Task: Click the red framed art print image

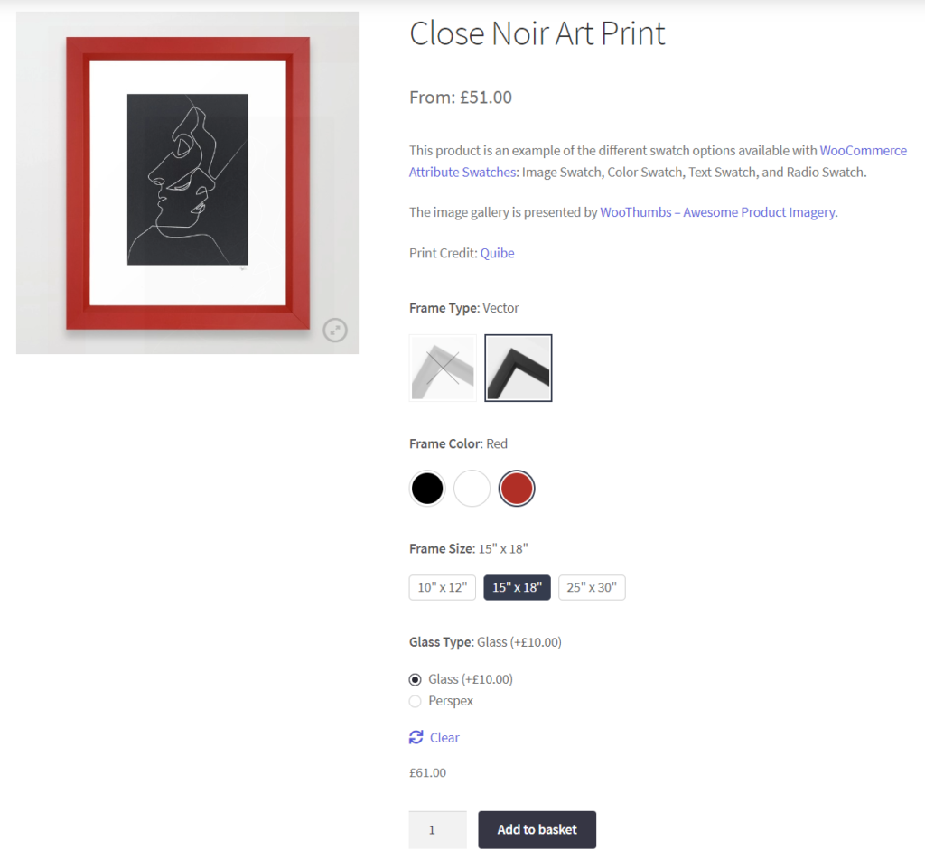Action: tap(188, 182)
